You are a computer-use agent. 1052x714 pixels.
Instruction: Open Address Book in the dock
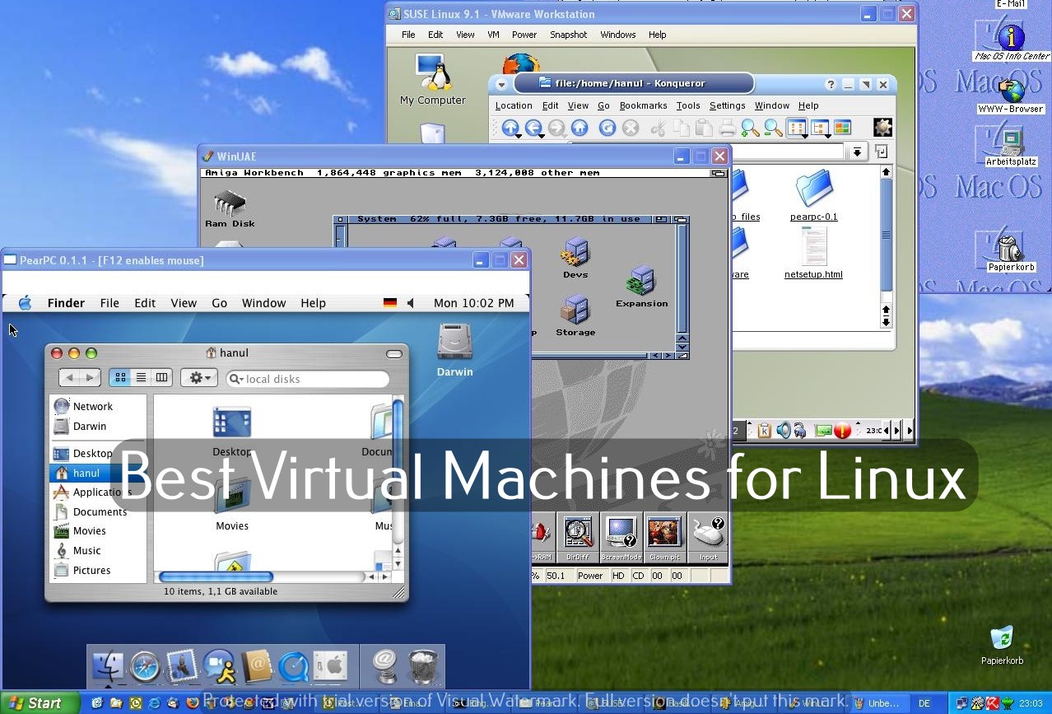(257, 666)
